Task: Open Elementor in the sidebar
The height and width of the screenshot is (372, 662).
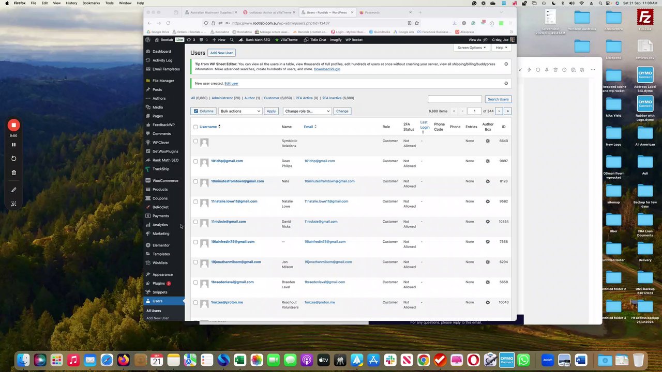Action: click(x=161, y=245)
